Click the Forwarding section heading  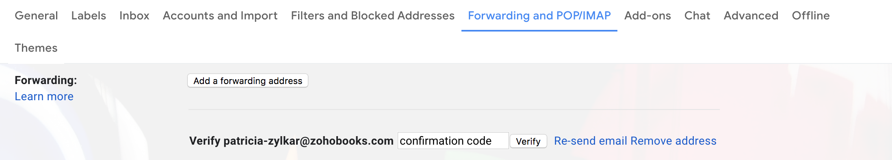click(46, 80)
